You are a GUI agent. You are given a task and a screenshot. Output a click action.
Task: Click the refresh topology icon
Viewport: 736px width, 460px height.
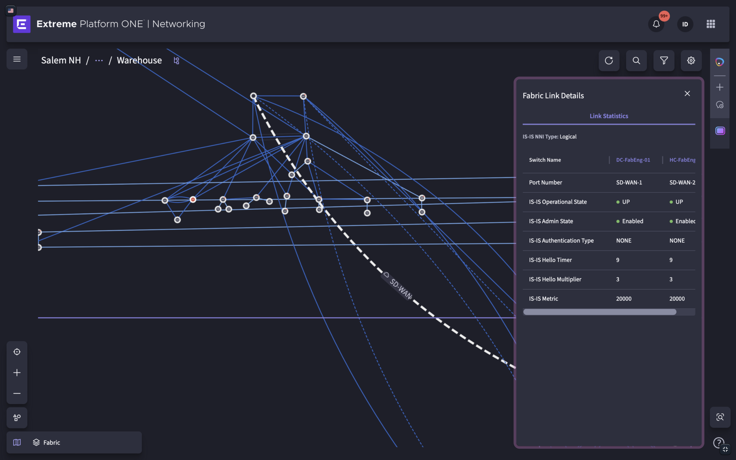(609, 61)
